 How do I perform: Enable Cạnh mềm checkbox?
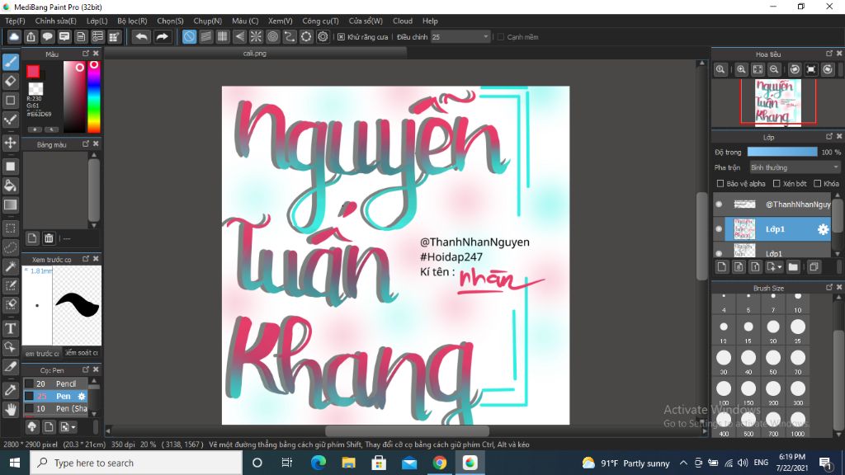(x=501, y=36)
